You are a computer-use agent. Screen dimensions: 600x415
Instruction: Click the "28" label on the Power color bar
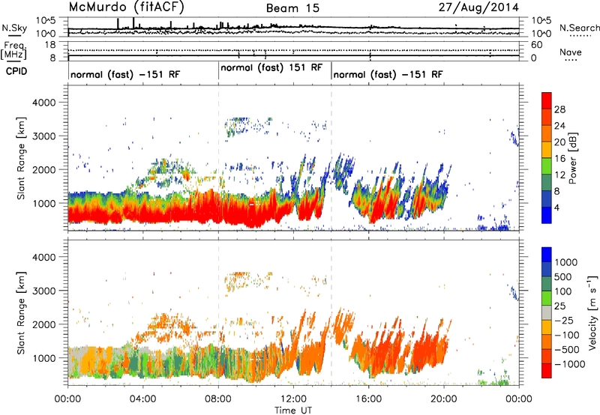[x=559, y=109]
